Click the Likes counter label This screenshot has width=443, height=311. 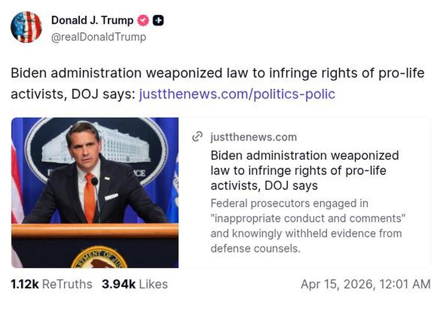tap(153, 284)
